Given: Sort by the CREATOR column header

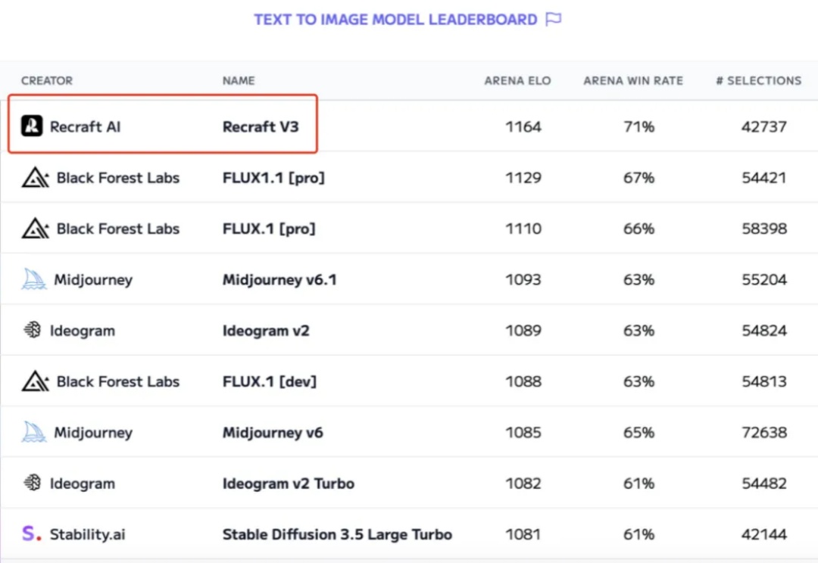Looking at the screenshot, I should pos(47,81).
